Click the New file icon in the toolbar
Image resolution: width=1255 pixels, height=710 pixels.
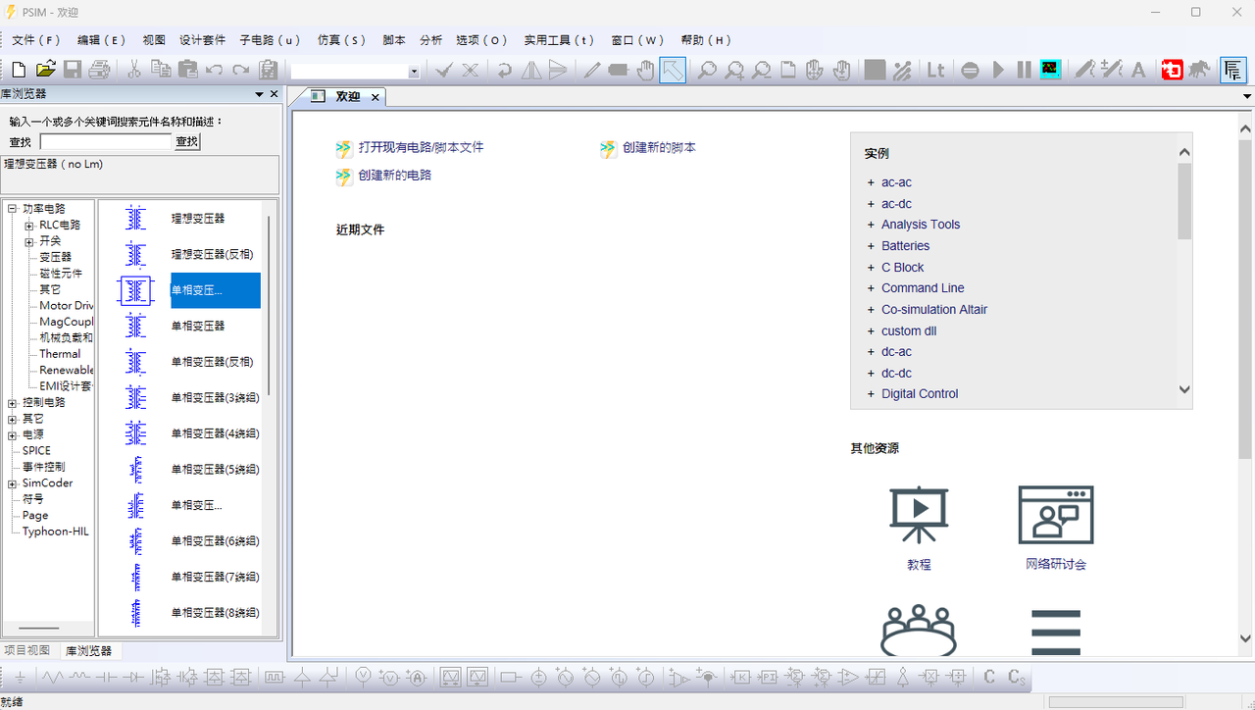19,70
